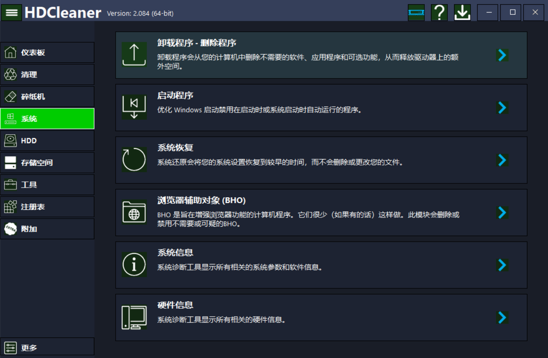Open the 浏览器辅助对象 (BHO) heading

pos(201,200)
